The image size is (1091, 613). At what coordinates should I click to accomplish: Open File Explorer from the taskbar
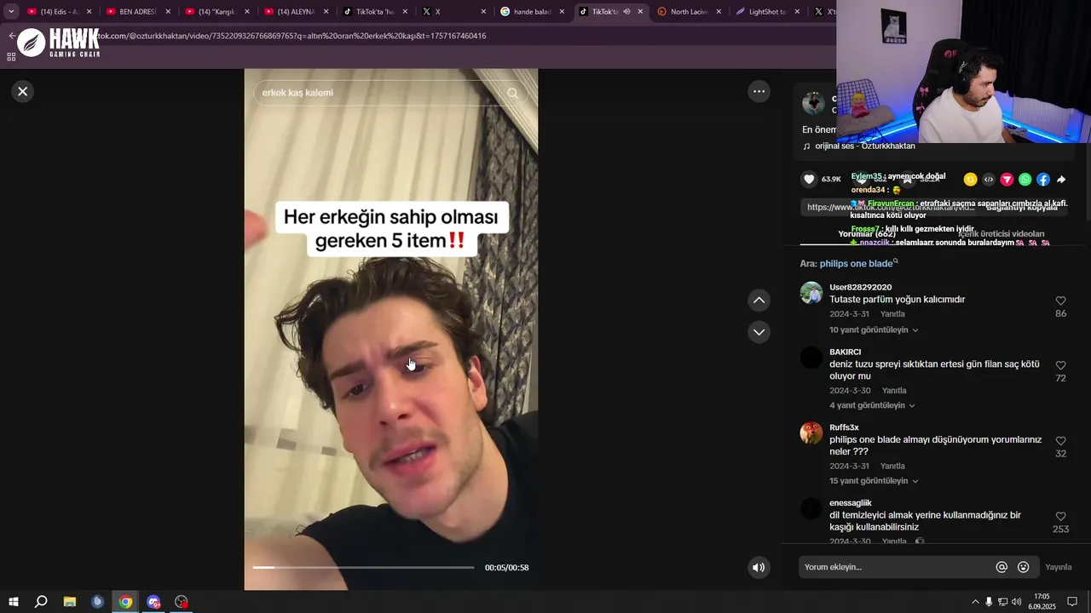70,601
